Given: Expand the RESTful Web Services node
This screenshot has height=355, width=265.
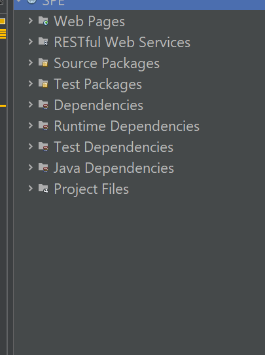Looking at the screenshot, I should coord(31,42).
